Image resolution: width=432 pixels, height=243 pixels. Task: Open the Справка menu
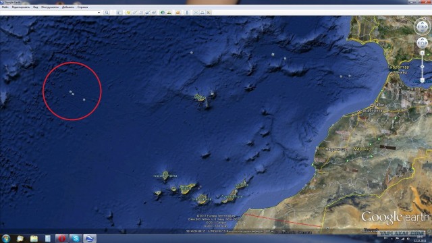tap(82, 7)
